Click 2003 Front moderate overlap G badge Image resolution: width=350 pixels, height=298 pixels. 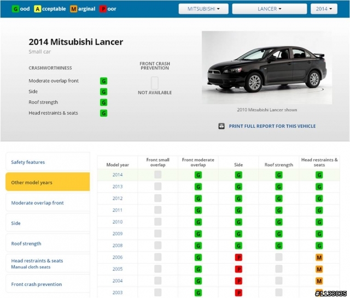[198, 293]
